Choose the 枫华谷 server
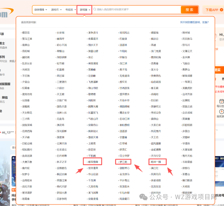Image resolution: width=224 pixels, height=206 pixels. click(155, 39)
